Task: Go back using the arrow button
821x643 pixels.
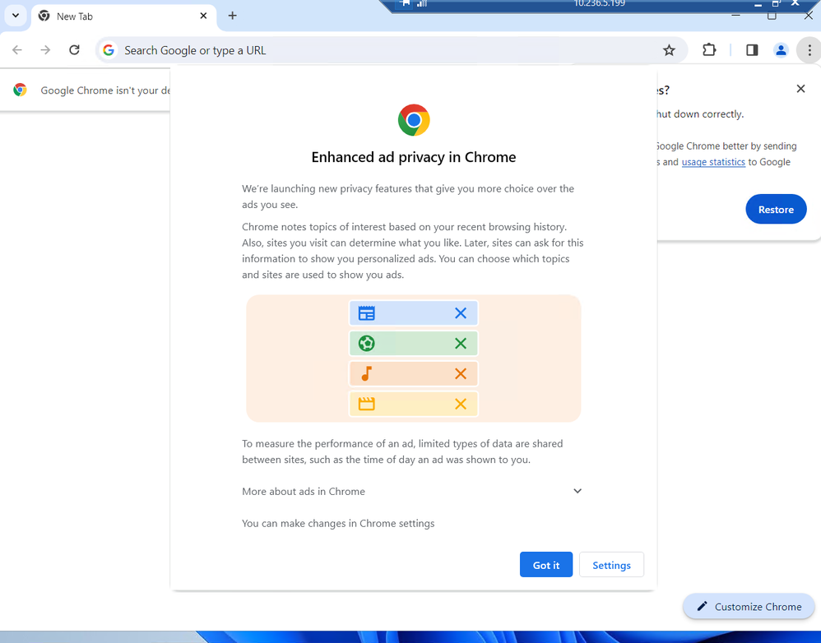Action: (x=16, y=50)
